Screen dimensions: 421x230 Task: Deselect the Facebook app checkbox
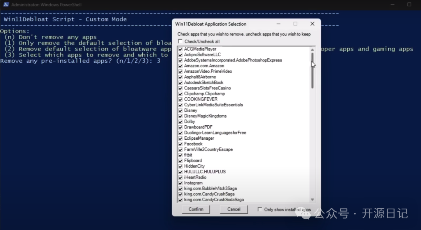point(180,144)
